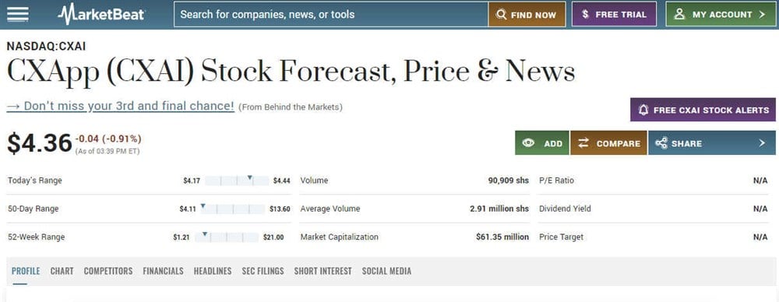Open the Free Trial page

(614, 15)
